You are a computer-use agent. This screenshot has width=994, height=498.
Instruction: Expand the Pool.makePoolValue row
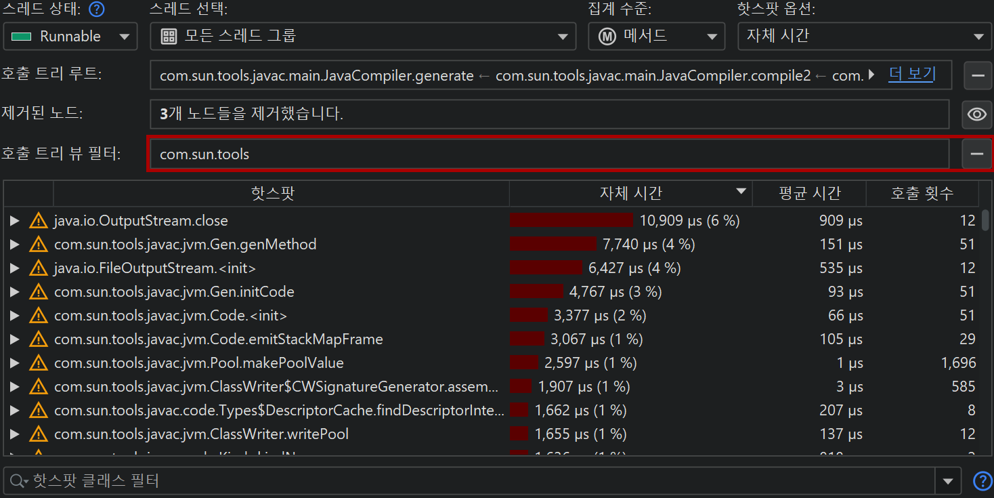click(14, 362)
